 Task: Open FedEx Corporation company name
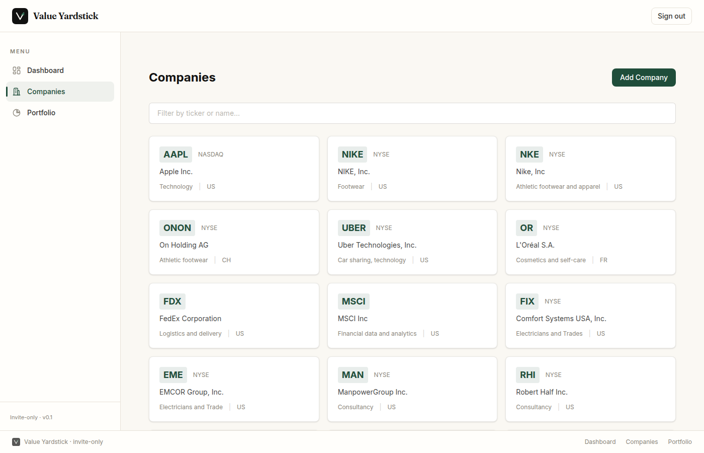(191, 319)
